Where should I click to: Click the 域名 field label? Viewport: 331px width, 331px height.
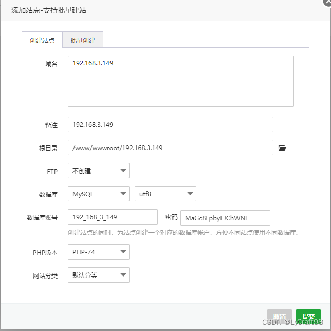point(51,64)
